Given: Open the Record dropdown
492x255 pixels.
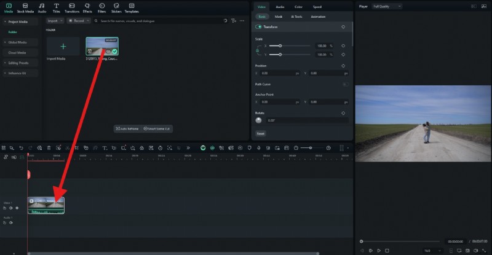Looking at the screenshot, I should (79, 21).
